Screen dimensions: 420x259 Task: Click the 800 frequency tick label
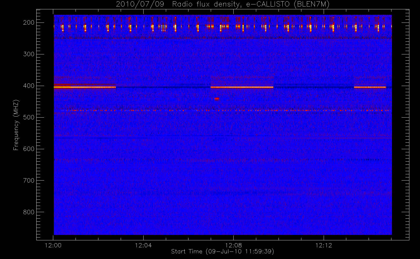click(x=29, y=212)
